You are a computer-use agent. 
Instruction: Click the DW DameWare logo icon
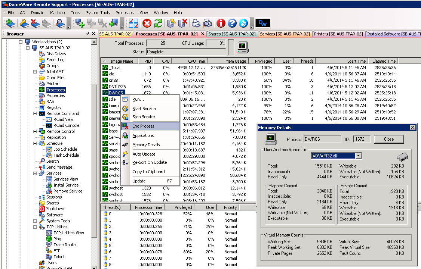click(262, 23)
